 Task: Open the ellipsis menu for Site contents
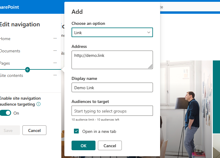coord(55,75)
